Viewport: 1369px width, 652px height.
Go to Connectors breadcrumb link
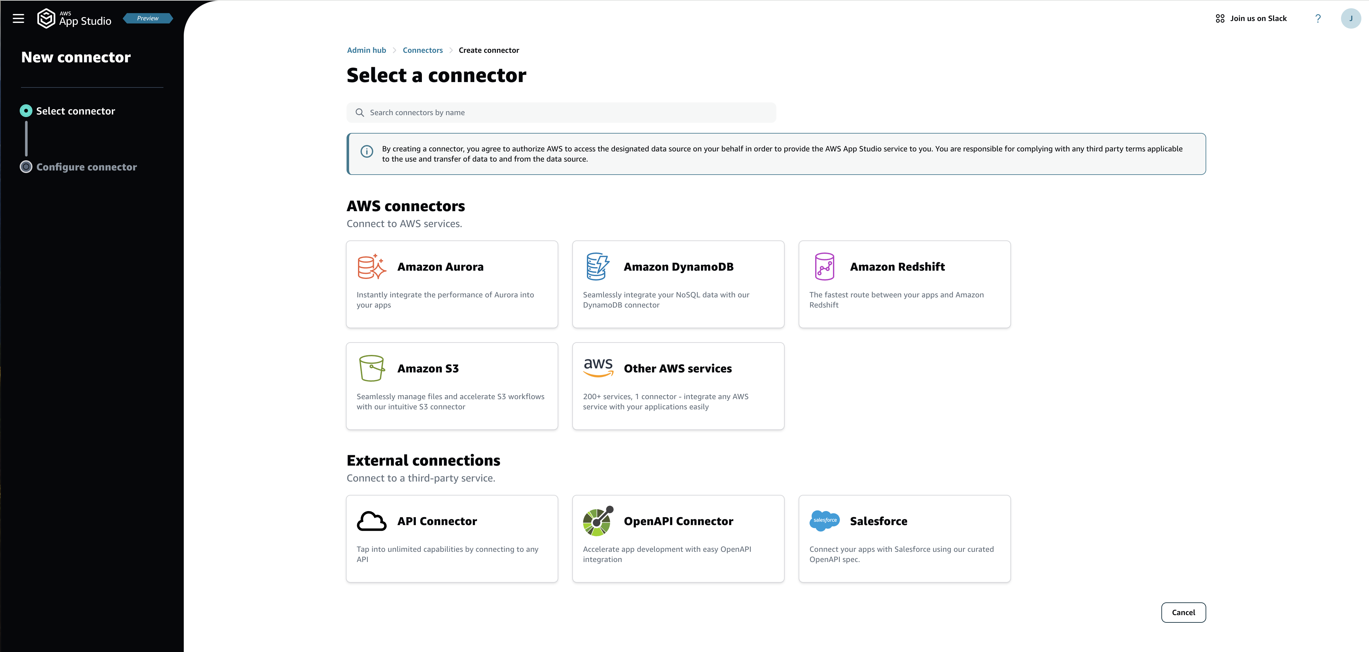click(x=423, y=50)
